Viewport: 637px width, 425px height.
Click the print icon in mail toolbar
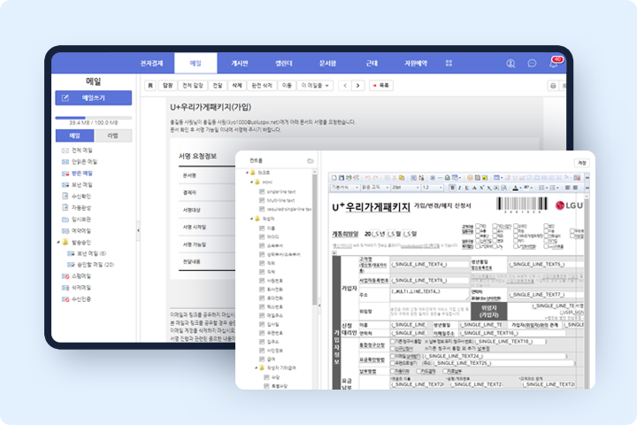[x=552, y=85]
